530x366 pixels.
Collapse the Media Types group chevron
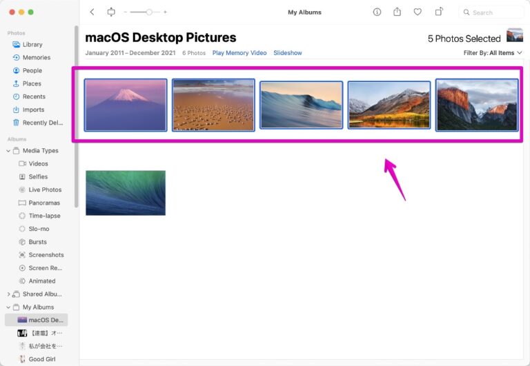(x=8, y=151)
